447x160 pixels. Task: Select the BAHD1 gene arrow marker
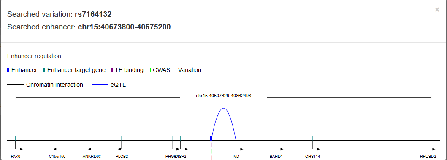coord(280,146)
